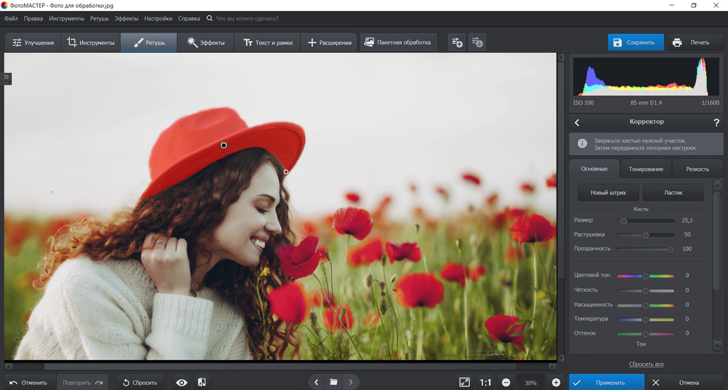Screen dimensions: 728x390
Task: Click the fit-to-screen icon in the bottom bar
Action: tap(464, 382)
